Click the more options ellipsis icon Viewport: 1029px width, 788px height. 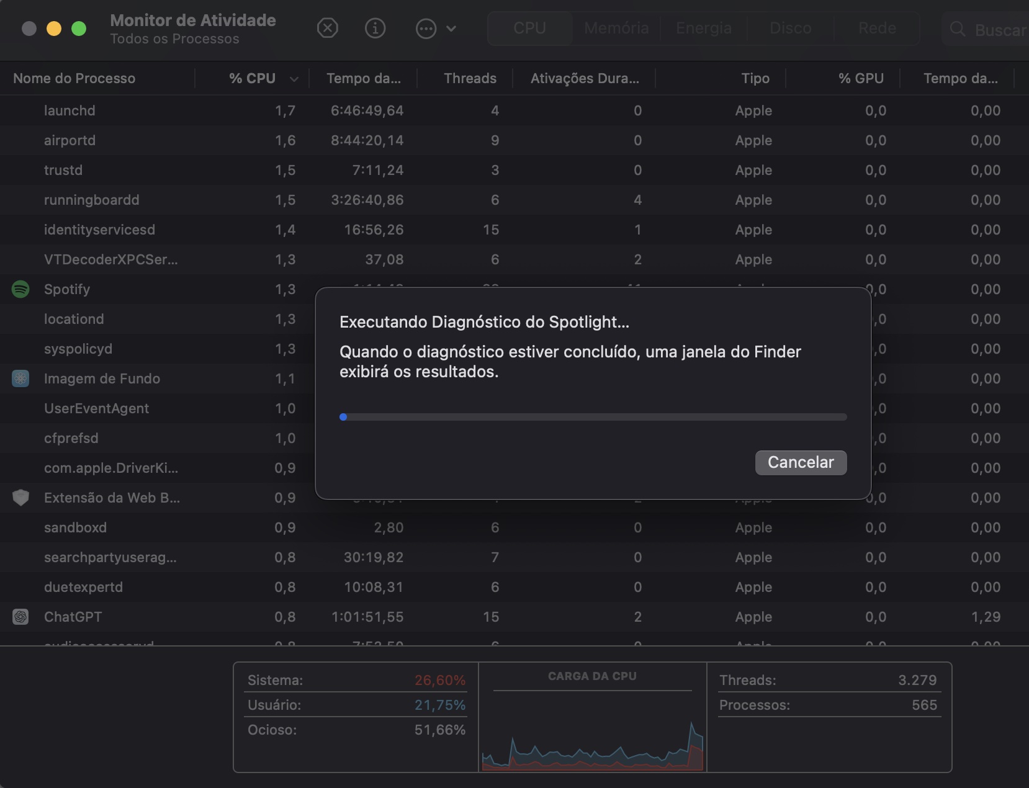coord(426,29)
